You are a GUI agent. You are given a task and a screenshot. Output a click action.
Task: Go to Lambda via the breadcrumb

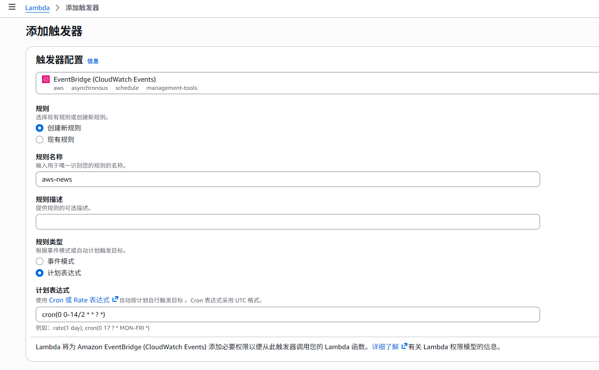pos(37,8)
